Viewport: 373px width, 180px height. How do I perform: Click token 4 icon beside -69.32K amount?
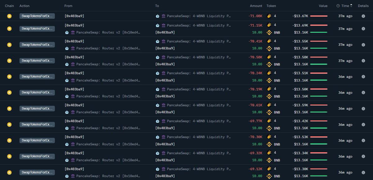[x=269, y=153]
